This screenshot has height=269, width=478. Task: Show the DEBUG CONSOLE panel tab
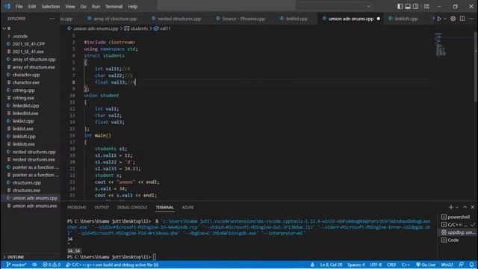(132, 208)
